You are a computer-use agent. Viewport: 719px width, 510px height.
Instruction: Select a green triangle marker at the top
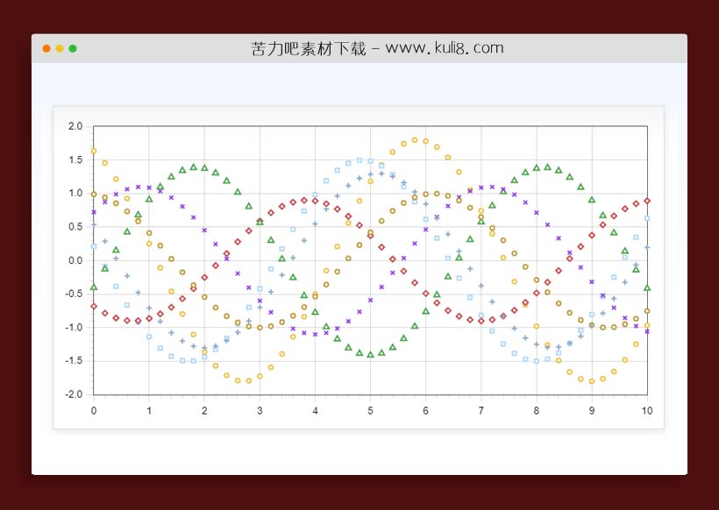[x=195, y=166]
